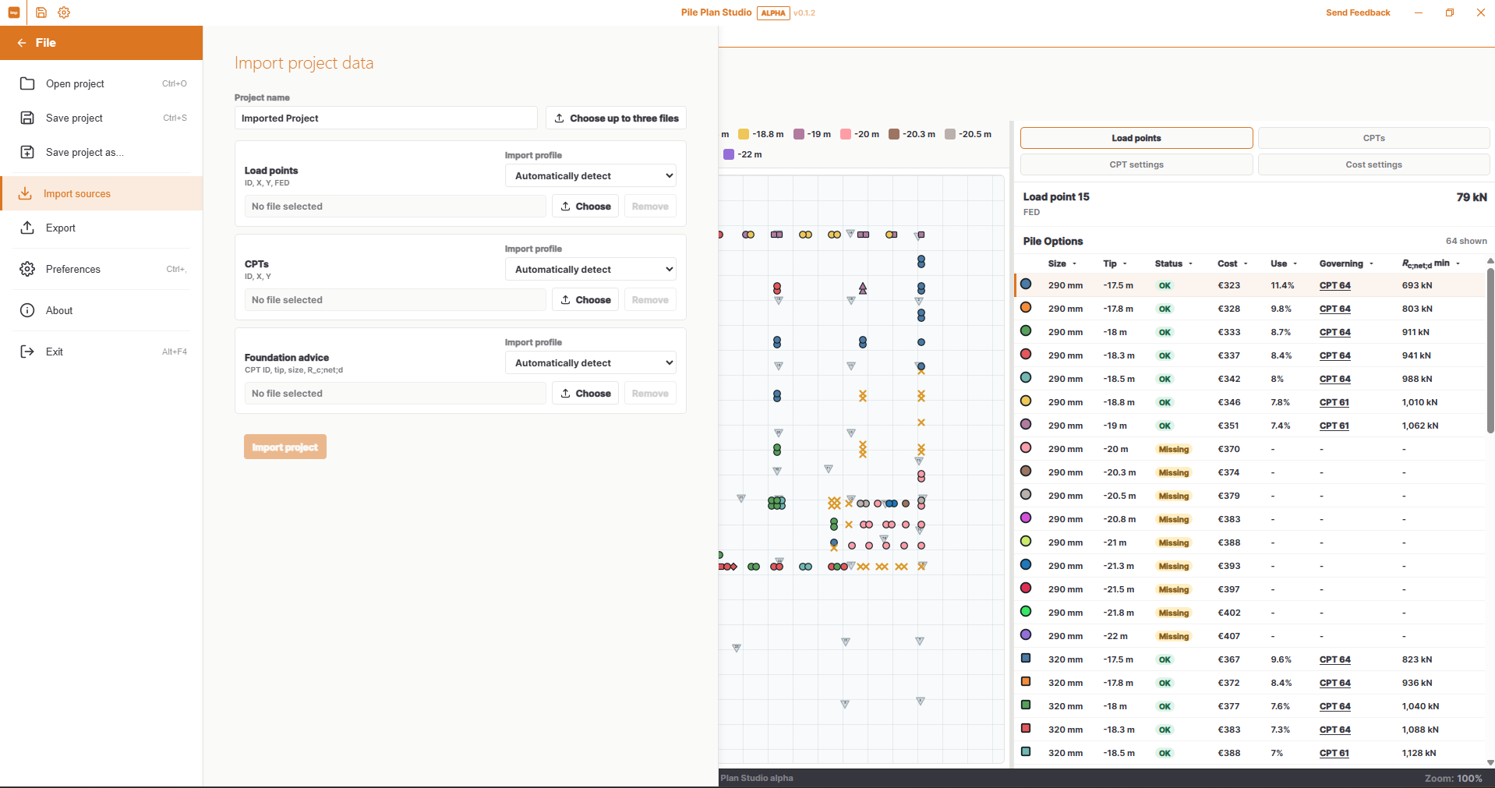Click Import sources download icon
The image size is (1495, 788).
pyautogui.click(x=25, y=193)
